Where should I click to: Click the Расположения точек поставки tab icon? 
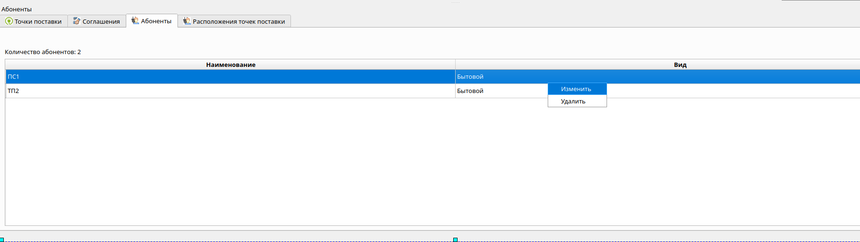pos(187,21)
